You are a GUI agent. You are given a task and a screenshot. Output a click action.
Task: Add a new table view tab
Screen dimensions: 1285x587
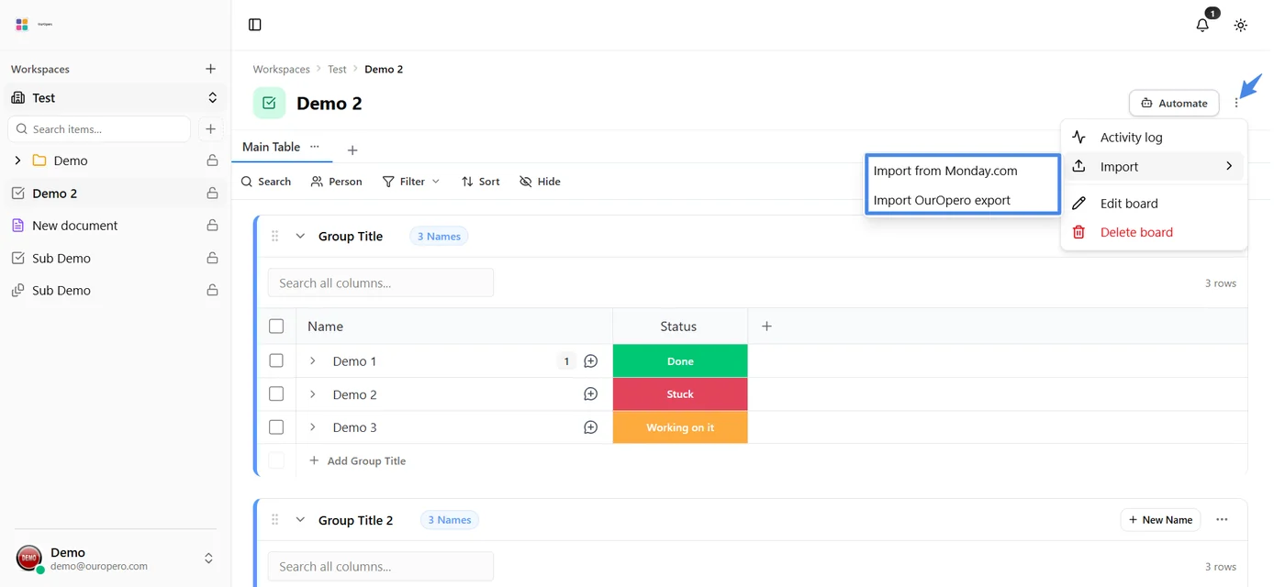[352, 150]
